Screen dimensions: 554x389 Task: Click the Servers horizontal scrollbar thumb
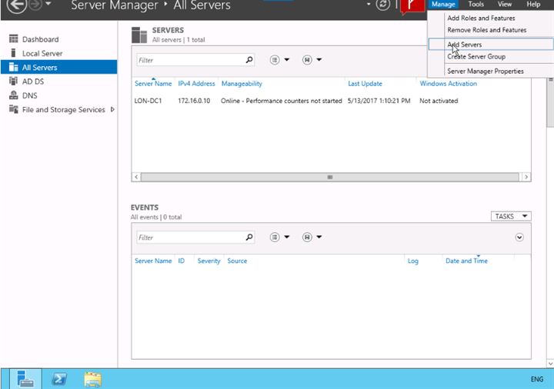[330, 177]
